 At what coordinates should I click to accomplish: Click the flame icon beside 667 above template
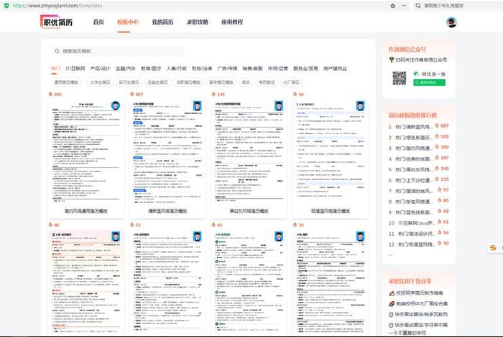131,94
